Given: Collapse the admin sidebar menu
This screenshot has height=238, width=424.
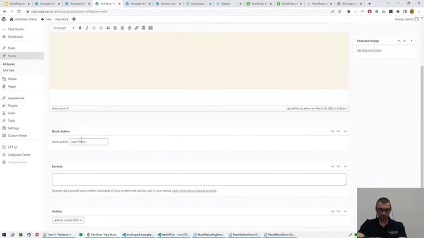Looking at the screenshot, I should (17, 163).
